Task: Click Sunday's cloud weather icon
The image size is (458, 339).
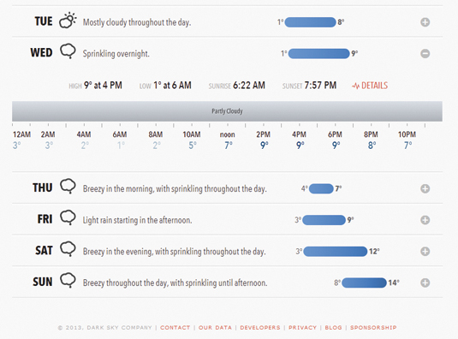Action: coord(68,280)
